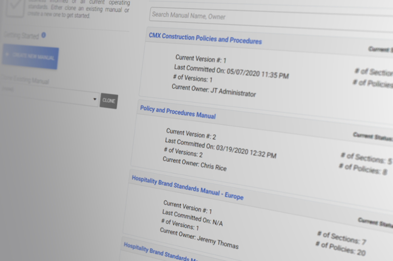The width and height of the screenshot is (393, 261).
Task: Focus the Search Manual Name, Owner field
Action: [x=270, y=16]
